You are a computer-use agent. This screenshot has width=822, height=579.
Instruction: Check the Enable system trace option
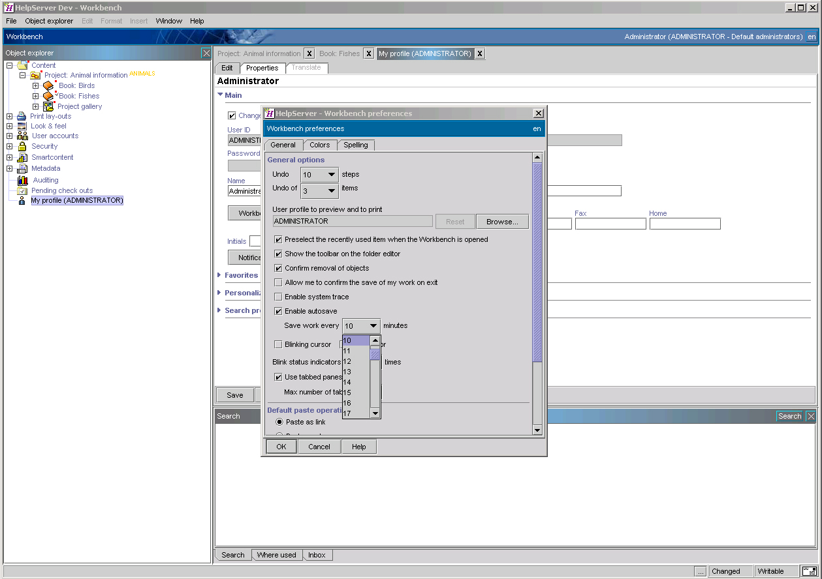(278, 297)
